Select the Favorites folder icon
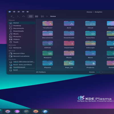Screen dimensions: 114x114 point(90,33)
